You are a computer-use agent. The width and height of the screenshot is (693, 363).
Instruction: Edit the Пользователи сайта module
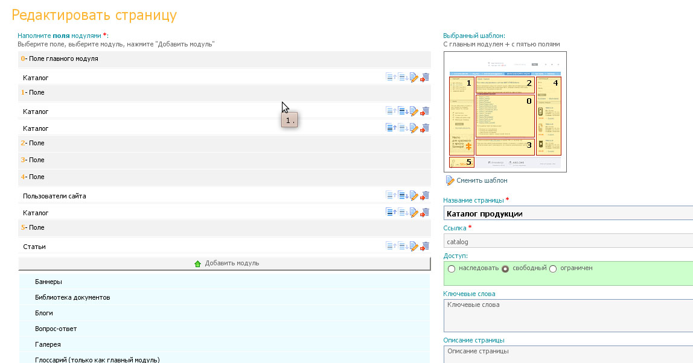point(414,195)
